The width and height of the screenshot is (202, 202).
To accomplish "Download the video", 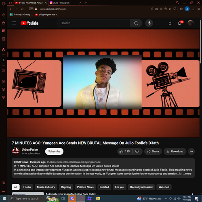I will point(175,151).
